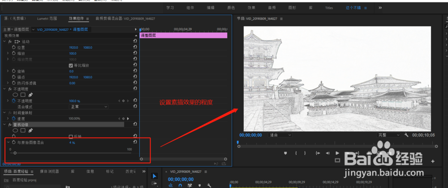Toggle stopwatch animation for 防闪烁滤镜

click(14, 83)
